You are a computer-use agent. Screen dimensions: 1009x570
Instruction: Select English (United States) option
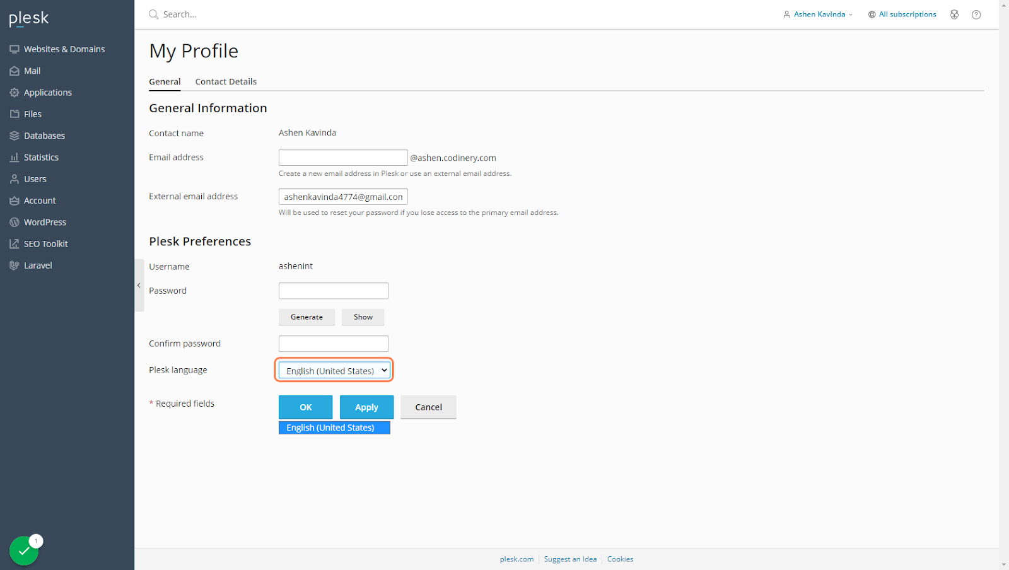(334, 427)
